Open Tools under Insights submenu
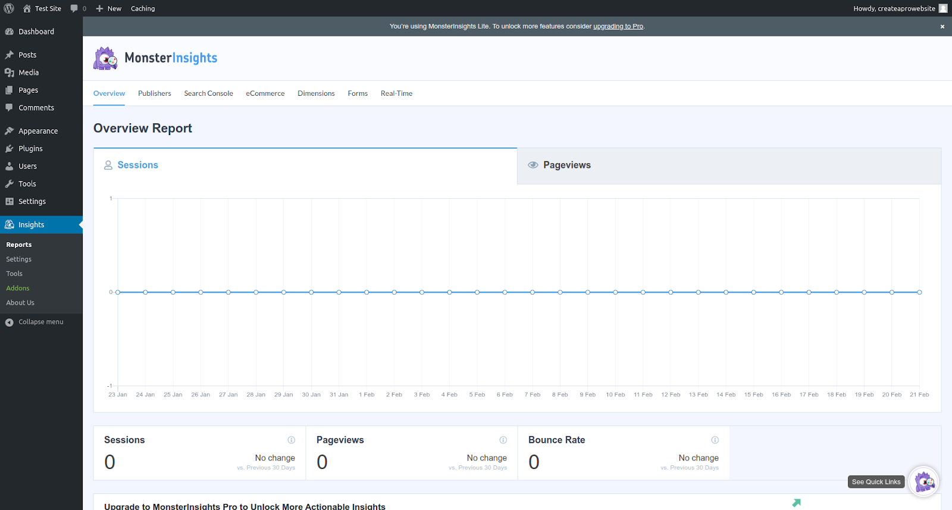This screenshot has width=952, height=510. pos(14,274)
